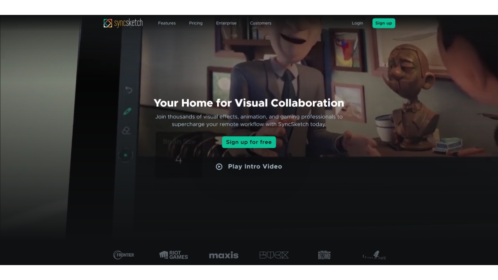Screen dimensions: 498x280
Task: Click the Activision Blizzard logo
Action: click(x=324, y=255)
